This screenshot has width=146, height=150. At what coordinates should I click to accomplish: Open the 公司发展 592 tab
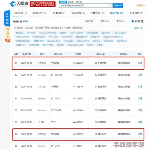point(78,13)
